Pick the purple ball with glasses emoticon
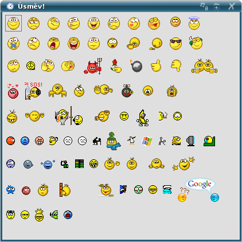The width and height of the screenshot is (242, 242). click(x=10, y=164)
